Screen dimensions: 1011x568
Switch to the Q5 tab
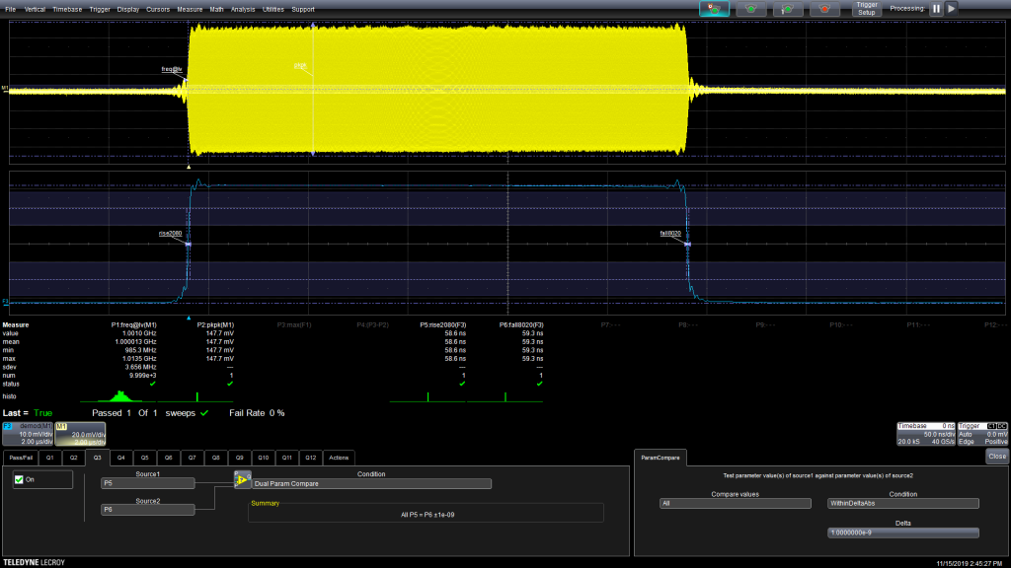click(144, 458)
